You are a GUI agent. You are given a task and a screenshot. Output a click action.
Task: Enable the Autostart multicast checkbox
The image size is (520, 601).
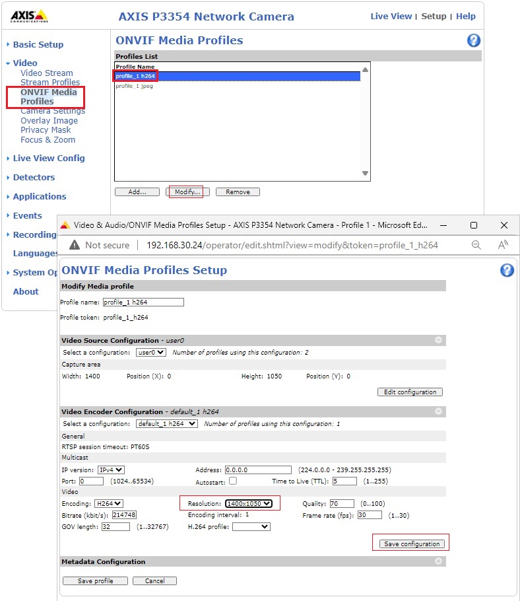pos(232,481)
